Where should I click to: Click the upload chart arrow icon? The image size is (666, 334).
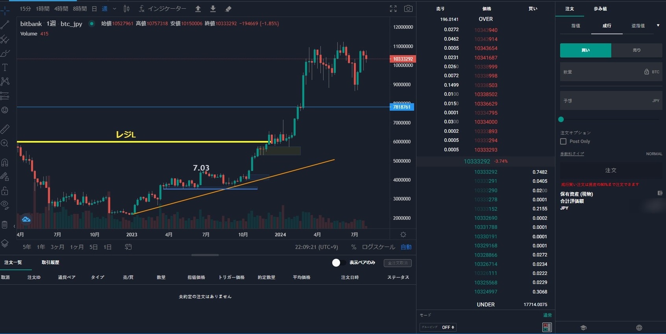point(198,9)
